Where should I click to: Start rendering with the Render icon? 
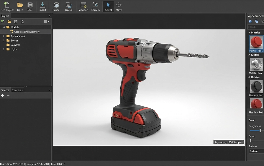pyautogui.click(x=56, y=7)
